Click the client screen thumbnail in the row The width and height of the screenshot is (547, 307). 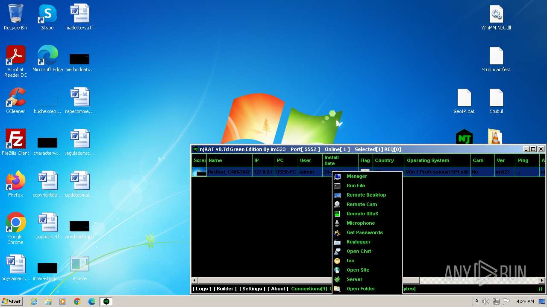tap(199, 172)
